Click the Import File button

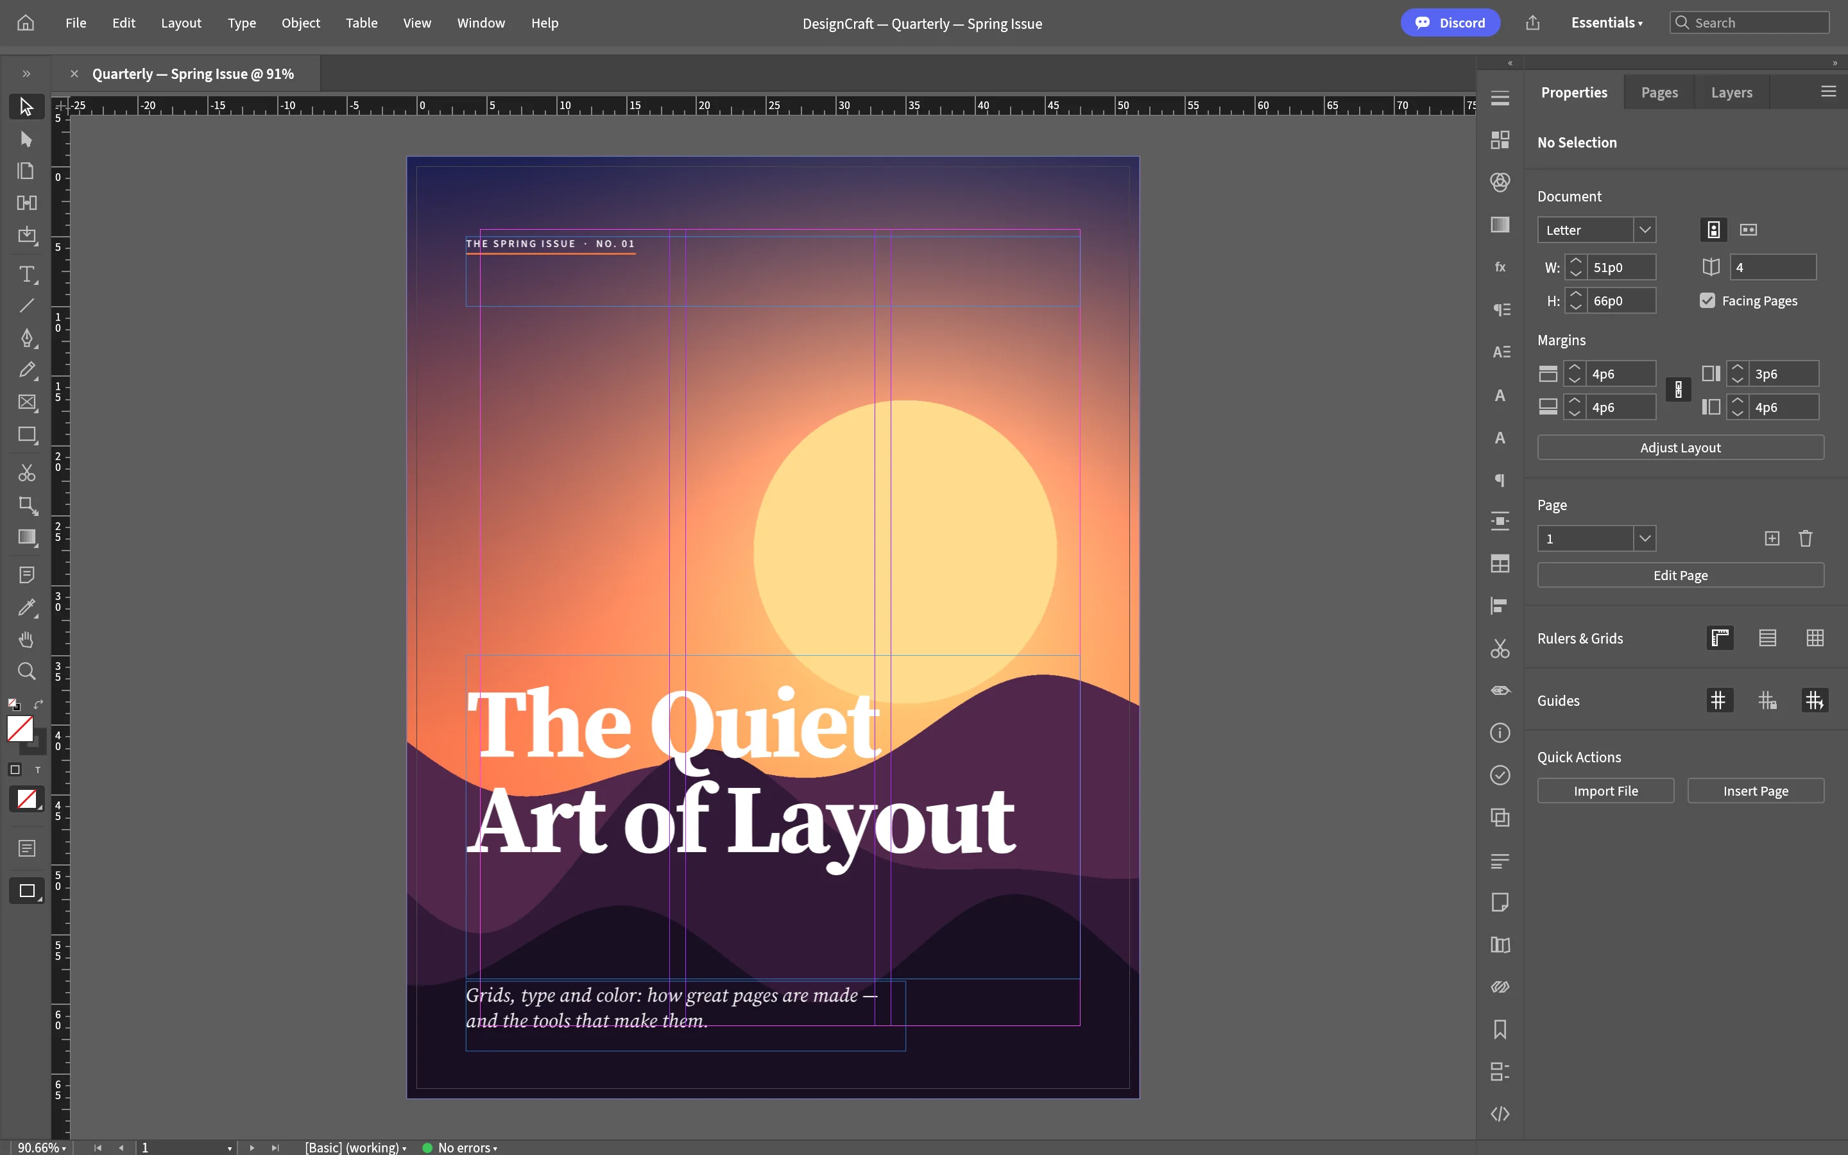1605,791
